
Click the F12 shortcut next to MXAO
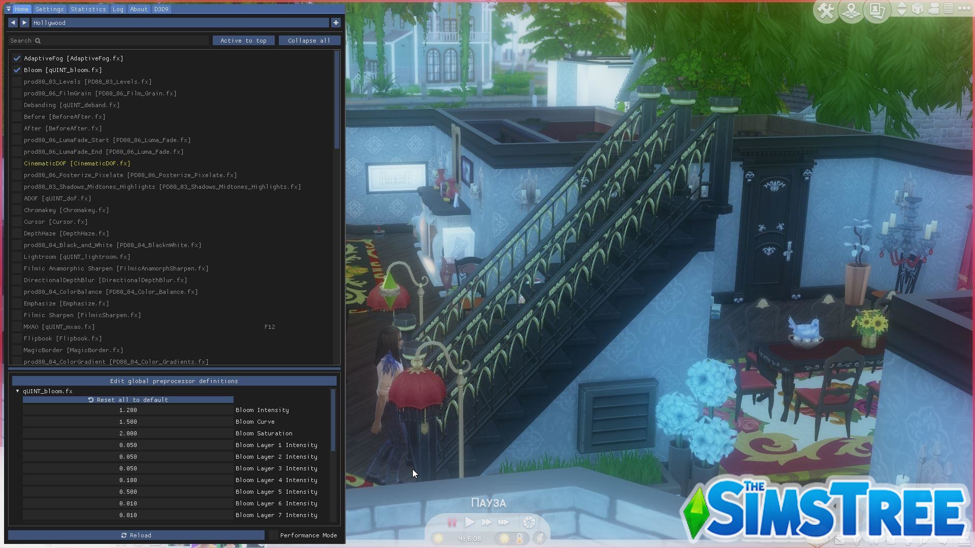[x=270, y=327]
